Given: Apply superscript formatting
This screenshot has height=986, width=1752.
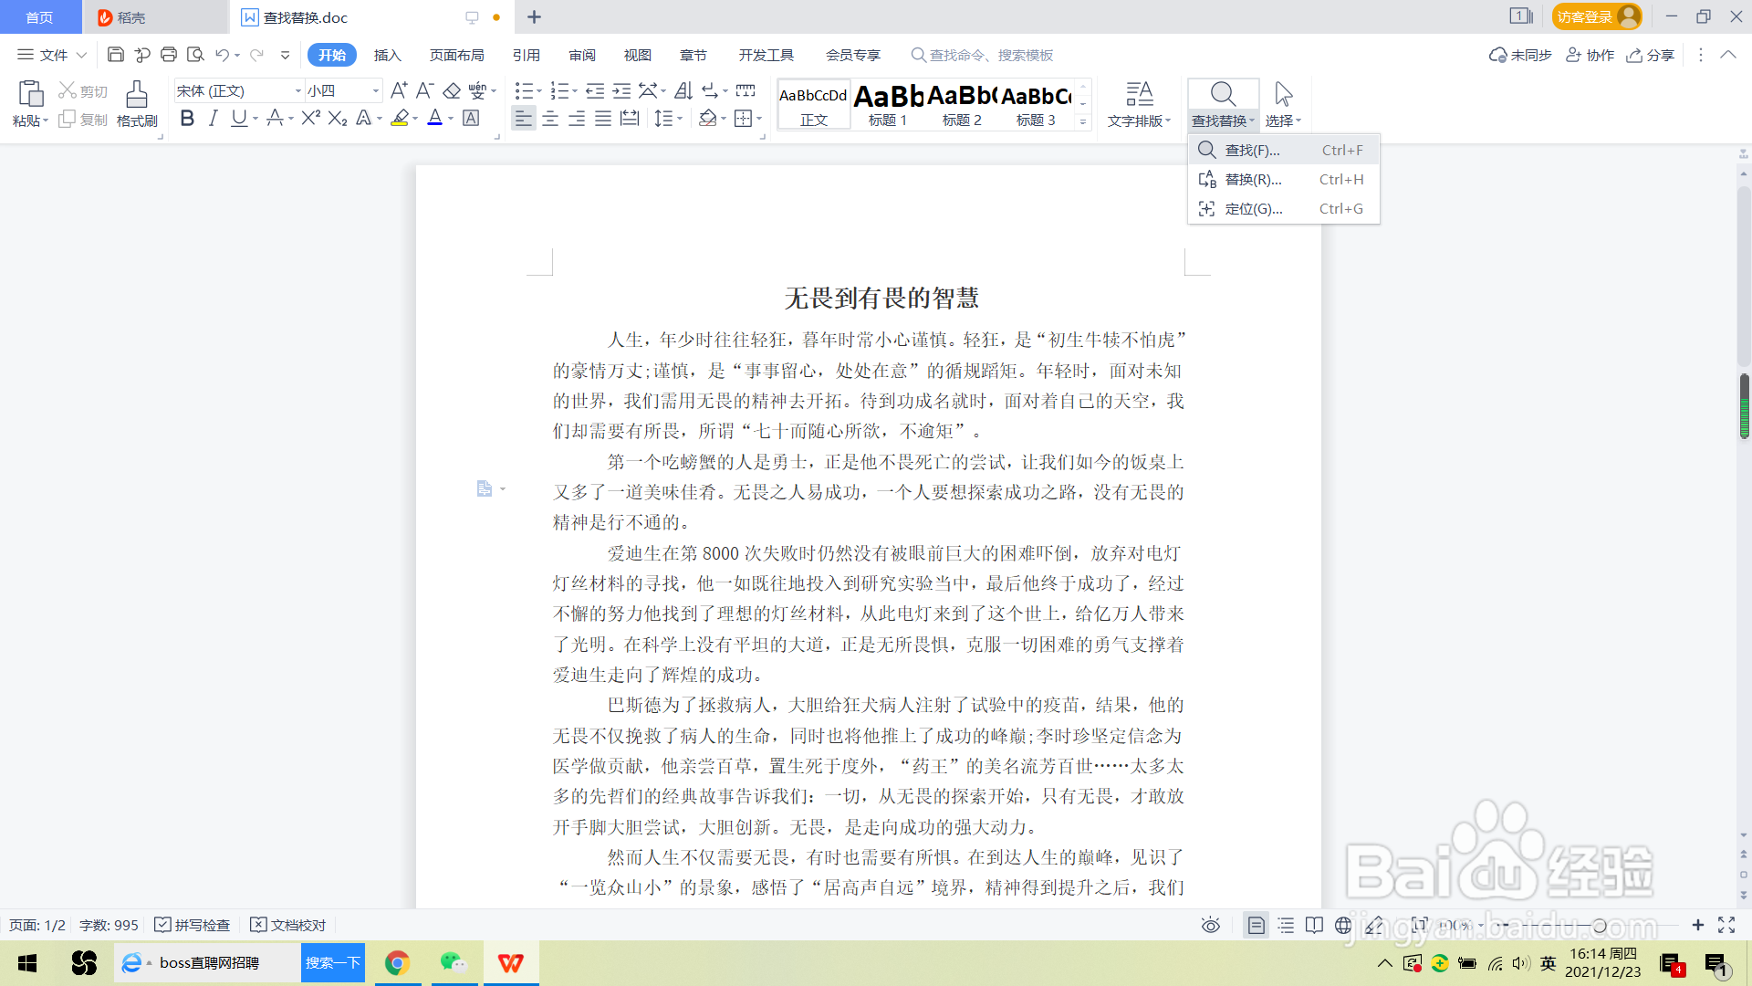Looking at the screenshot, I should tap(310, 119).
